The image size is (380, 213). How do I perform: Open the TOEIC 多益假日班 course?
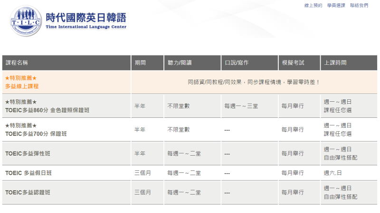pos(28,173)
